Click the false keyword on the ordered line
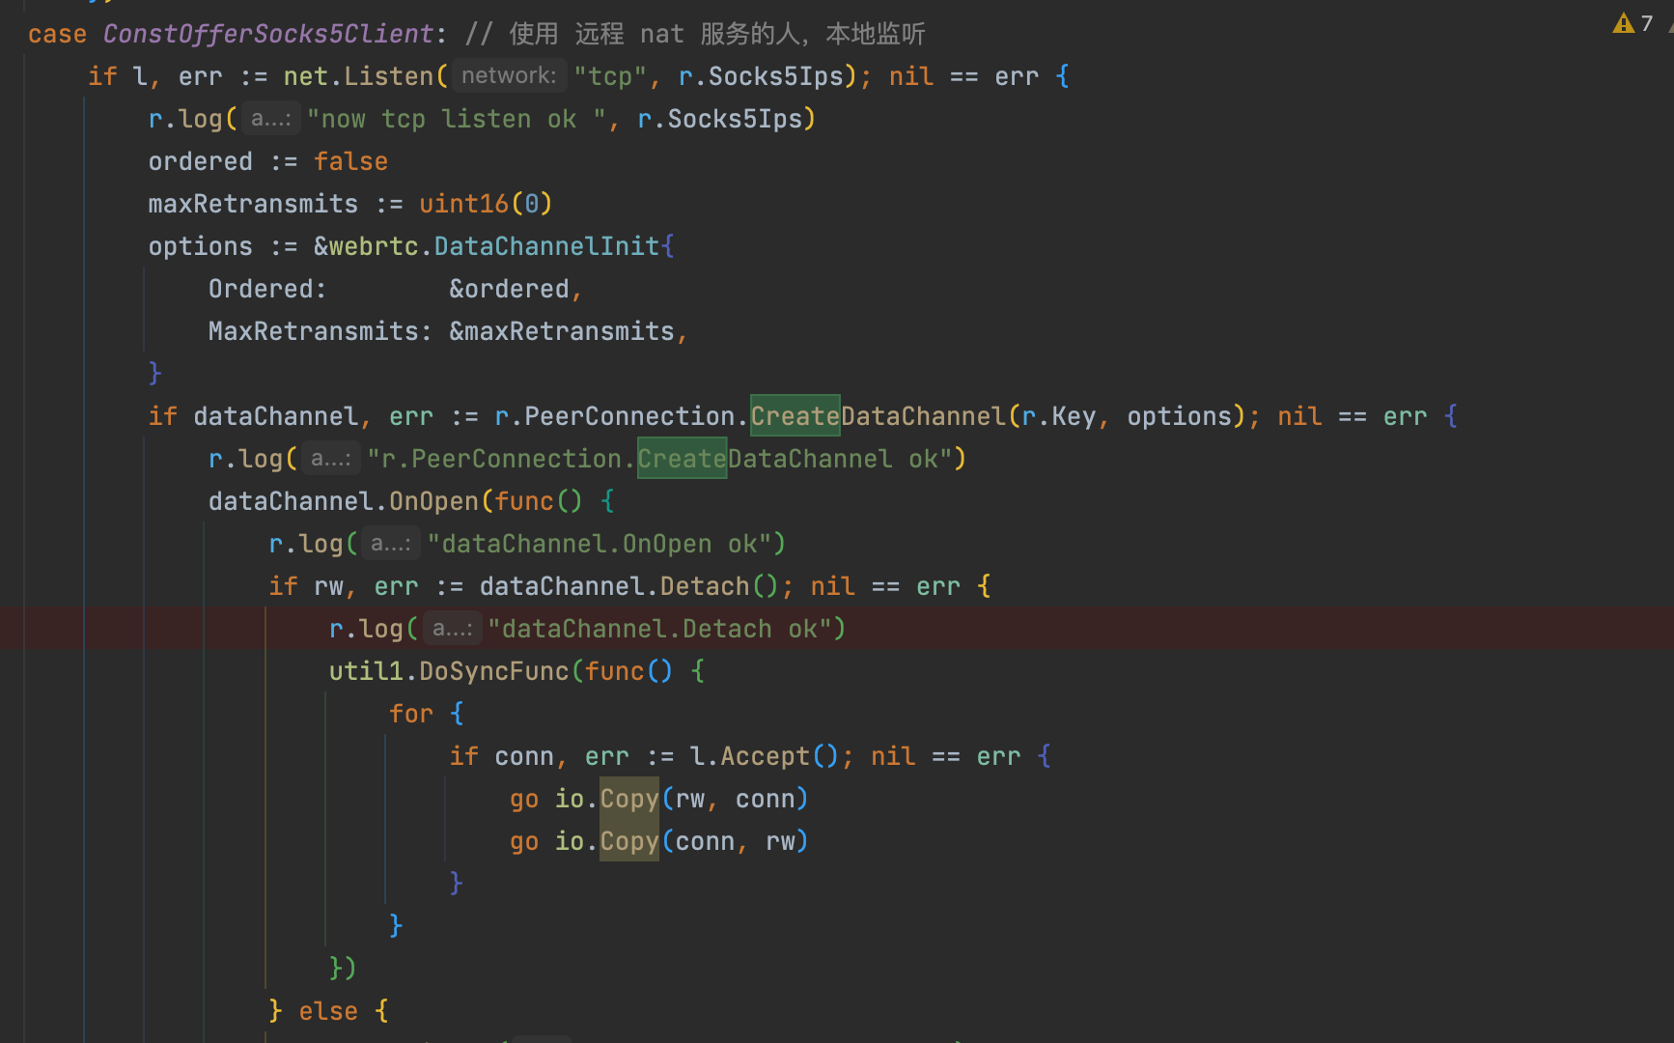This screenshot has width=1674, height=1043. pyautogui.click(x=350, y=160)
